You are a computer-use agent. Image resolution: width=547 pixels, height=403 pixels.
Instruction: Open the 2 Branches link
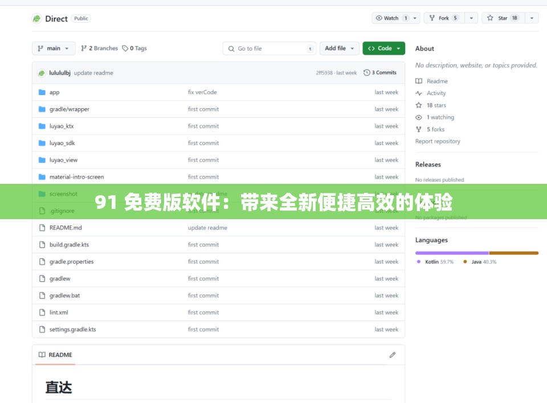(100, 48)
